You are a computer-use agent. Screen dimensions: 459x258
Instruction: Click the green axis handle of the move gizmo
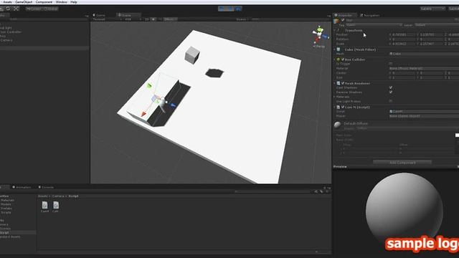[149, 85]
